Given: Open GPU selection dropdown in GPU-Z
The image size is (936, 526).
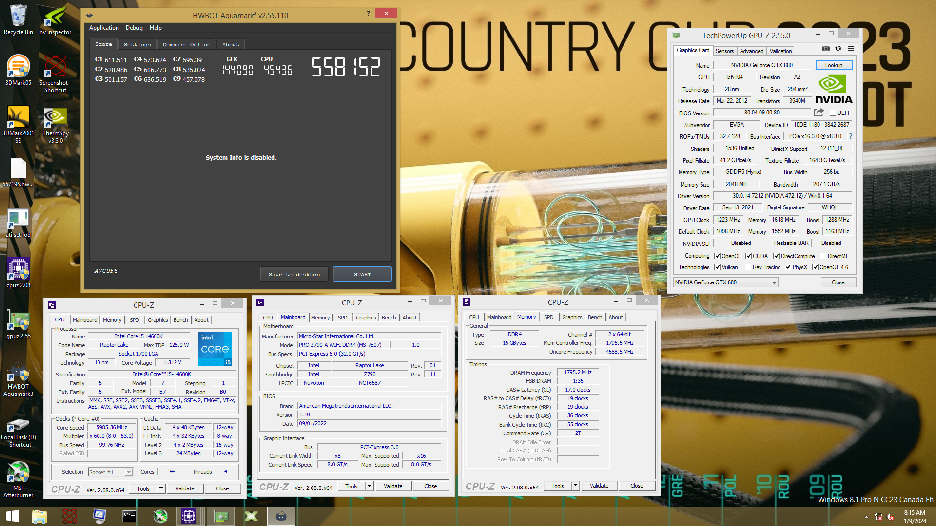Looking at the screenshot, I should [x=725, y=282].
